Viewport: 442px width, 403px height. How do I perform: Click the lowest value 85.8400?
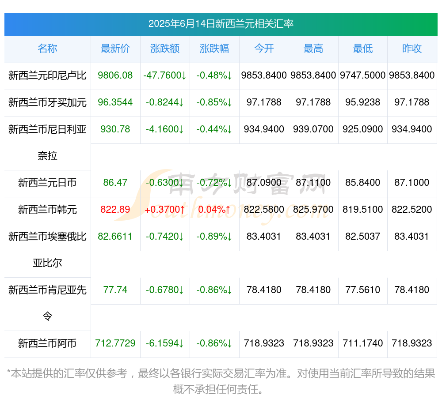[x=363, y=183]
